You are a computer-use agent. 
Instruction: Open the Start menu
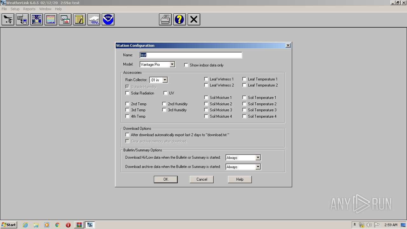click(9, 225)
